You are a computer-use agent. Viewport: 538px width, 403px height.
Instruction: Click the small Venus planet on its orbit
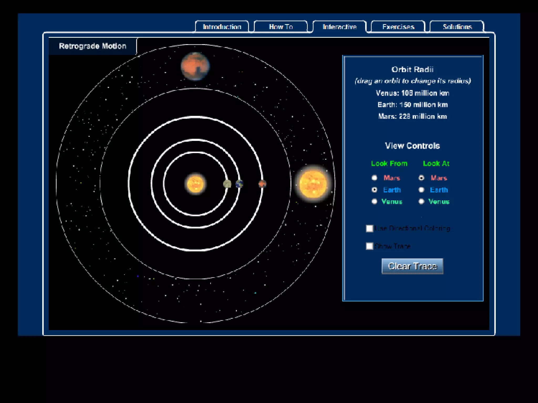pyautogui.click(x=227, y=184)
